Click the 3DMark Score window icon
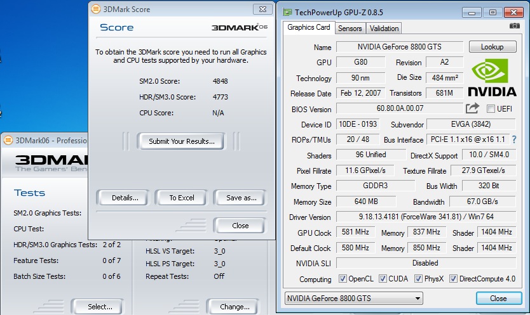 96,9
